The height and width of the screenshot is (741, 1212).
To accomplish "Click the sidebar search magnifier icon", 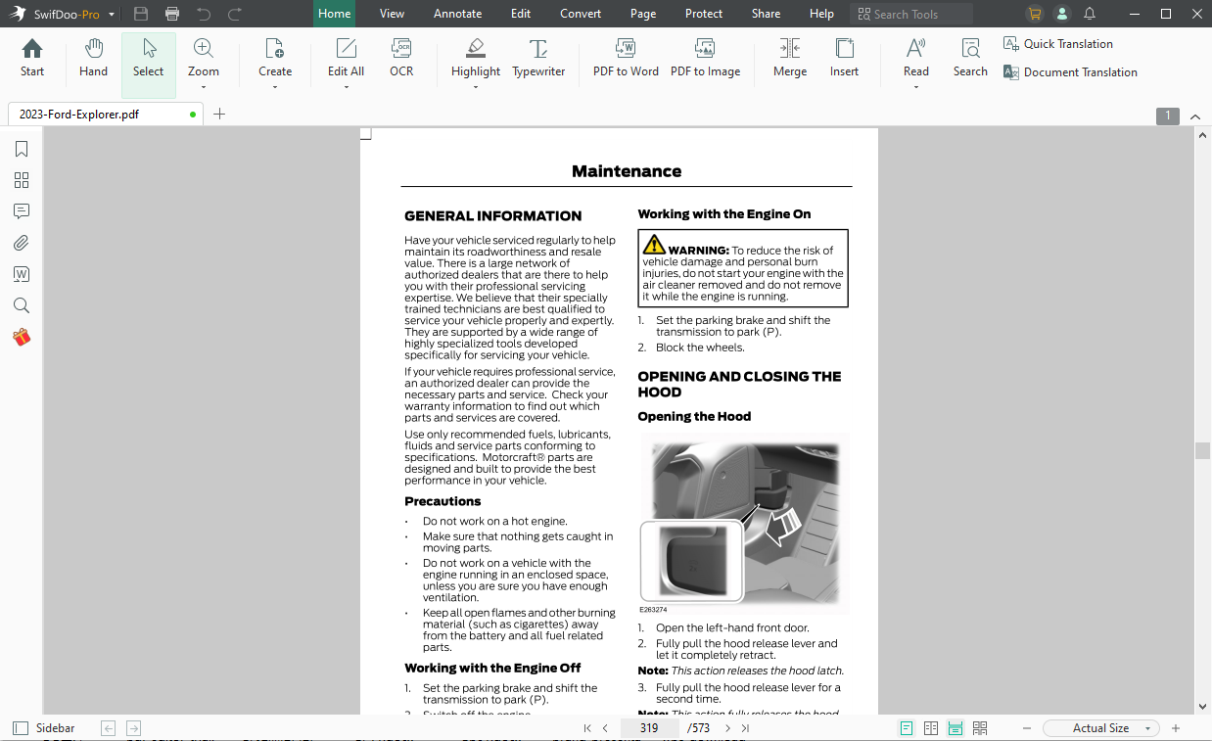I will coord(22,305).
